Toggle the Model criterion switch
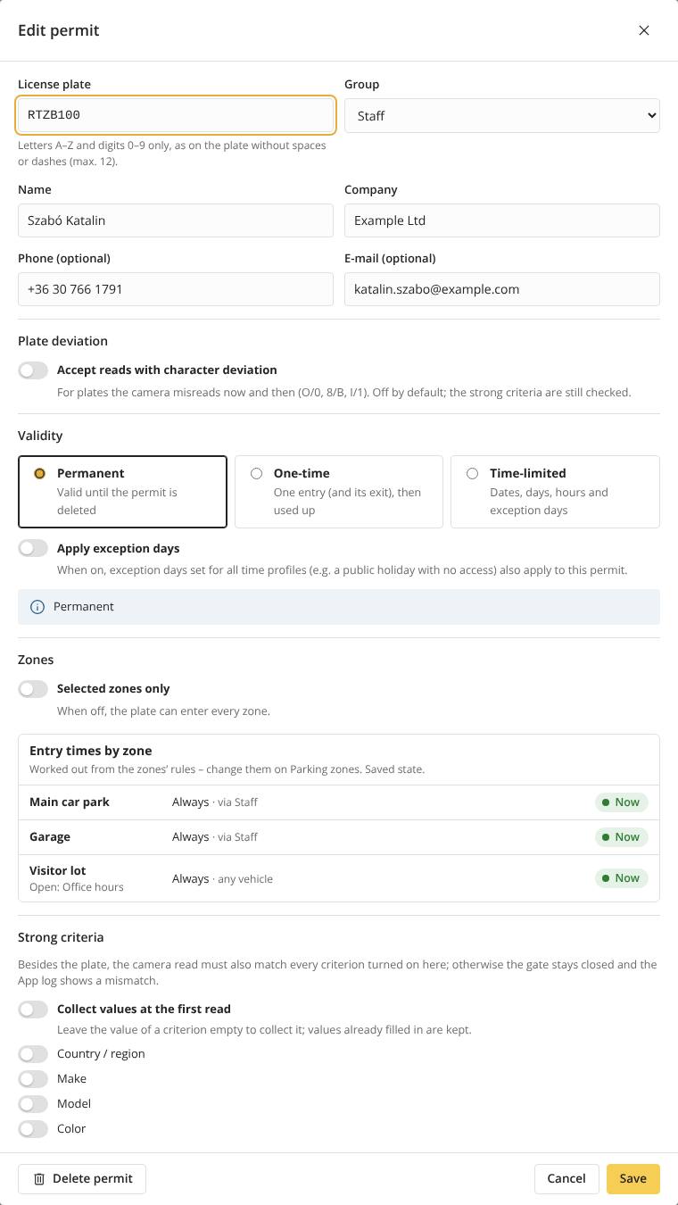Screen dimensions: 678x1205 click(x=33, y=1104)
